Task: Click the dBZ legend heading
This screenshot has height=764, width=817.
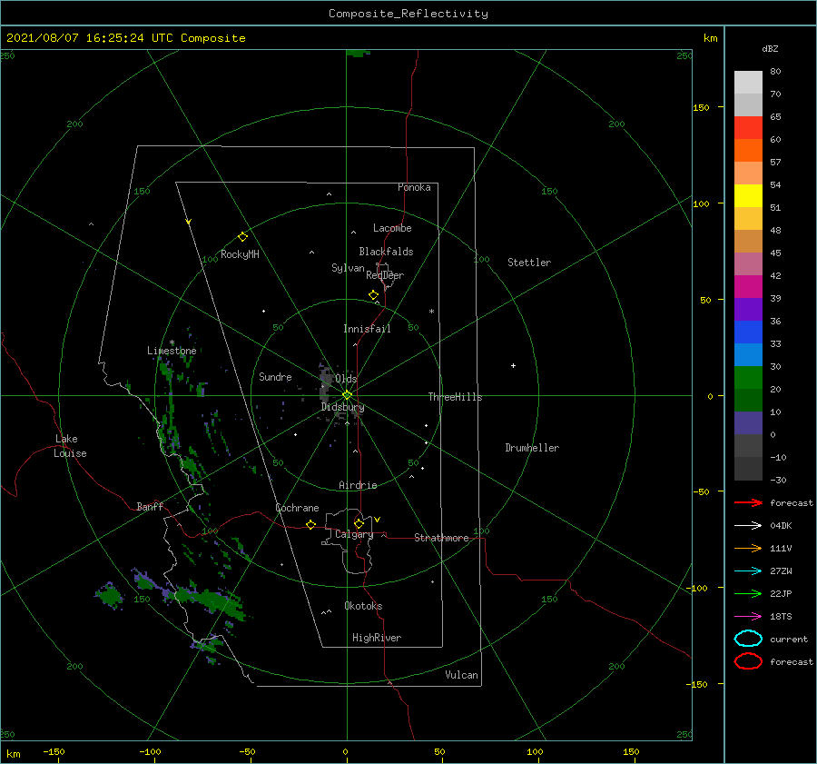Action: pyautogui.click(x=770, y=49)
